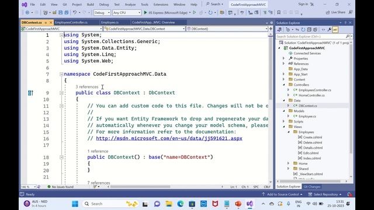Screen dimensions: 374x210
Task: Click the Visual Studio taskbar icon
Action: [x=250, y=204]
